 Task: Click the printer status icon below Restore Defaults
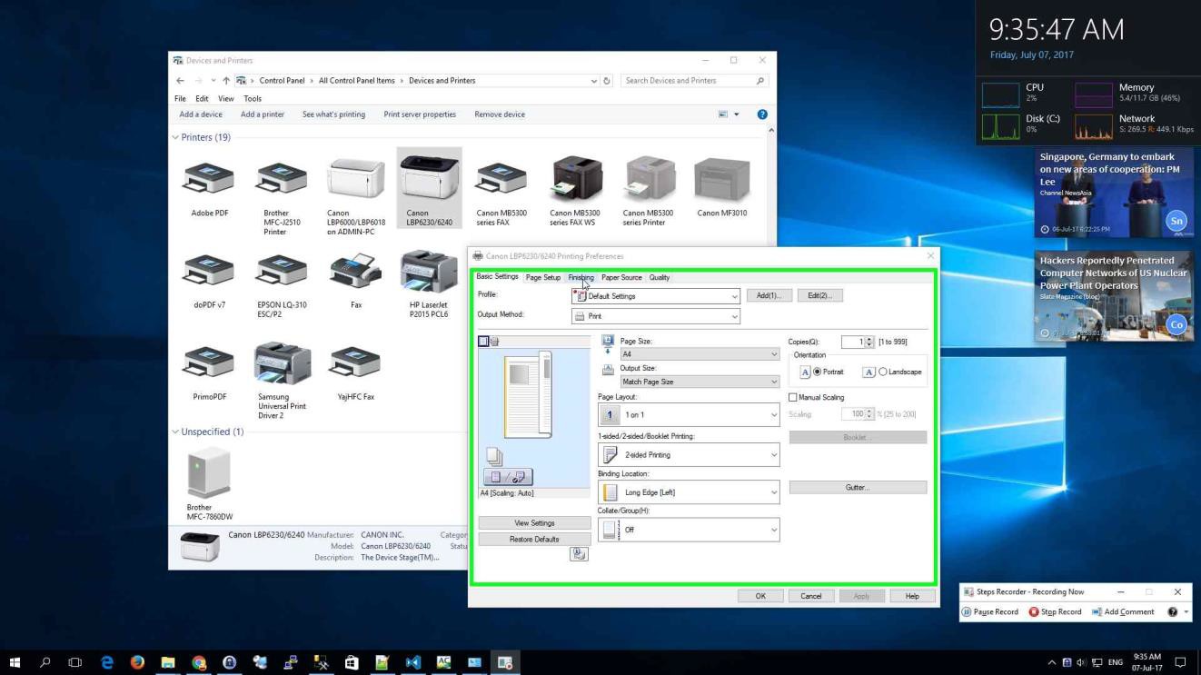click(579, 554)
